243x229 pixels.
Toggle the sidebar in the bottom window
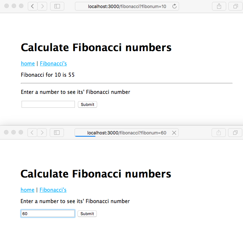(x=57, y=133)
